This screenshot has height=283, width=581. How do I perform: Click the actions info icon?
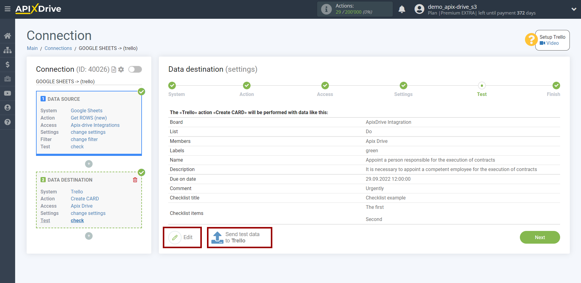tap(326, 9)
